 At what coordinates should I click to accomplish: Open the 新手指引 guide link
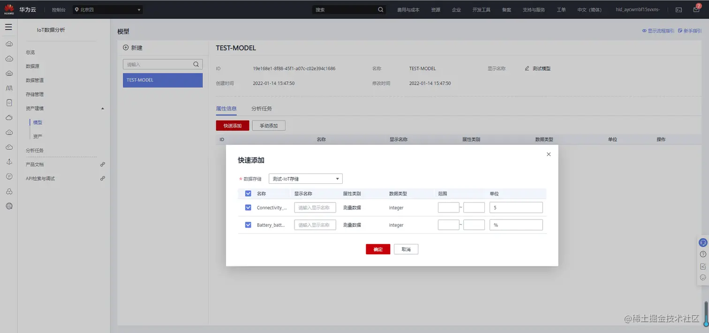(690, 30)
